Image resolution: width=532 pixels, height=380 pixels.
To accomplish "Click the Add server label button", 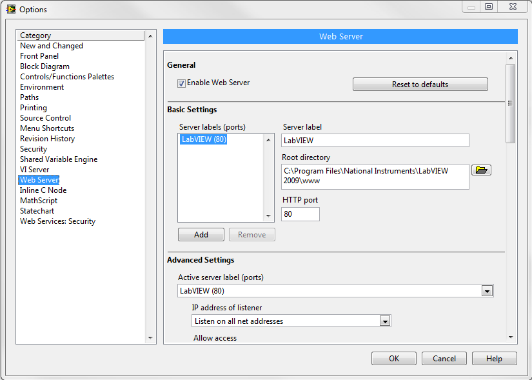I will (x=201, y=235).
